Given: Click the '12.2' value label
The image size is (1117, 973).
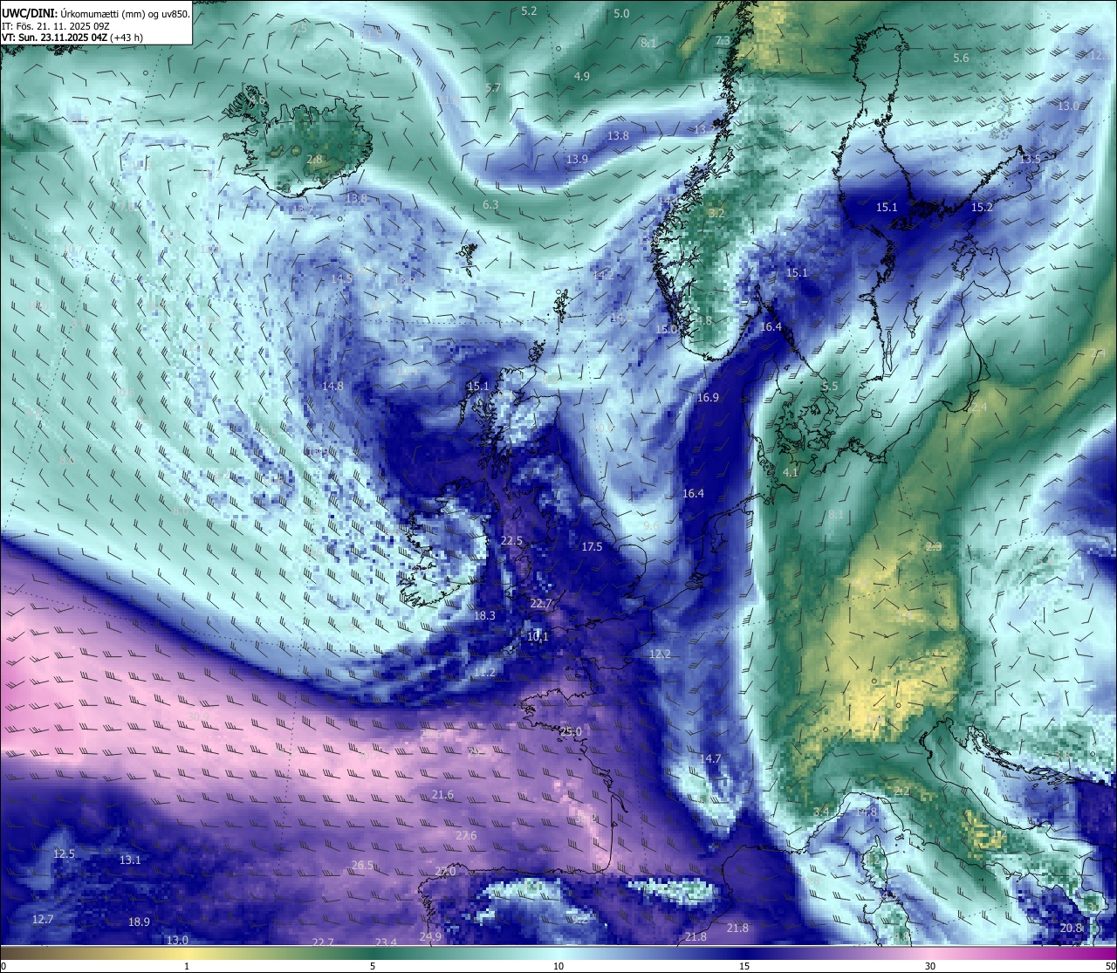Looking at the screenshot, I should pyautogui.click(x=660, y=654).
